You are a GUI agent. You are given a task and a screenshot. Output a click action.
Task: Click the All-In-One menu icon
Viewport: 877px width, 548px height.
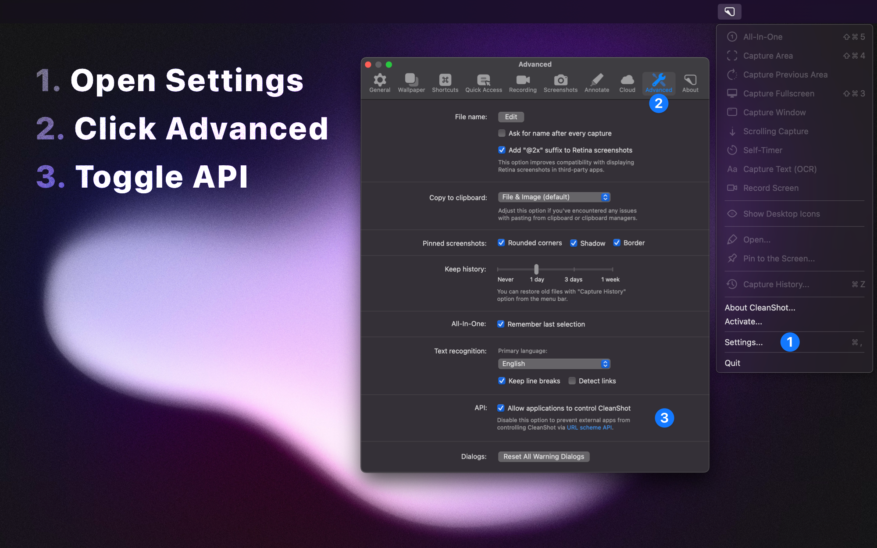pyautogui.click(x=732, y=37)
